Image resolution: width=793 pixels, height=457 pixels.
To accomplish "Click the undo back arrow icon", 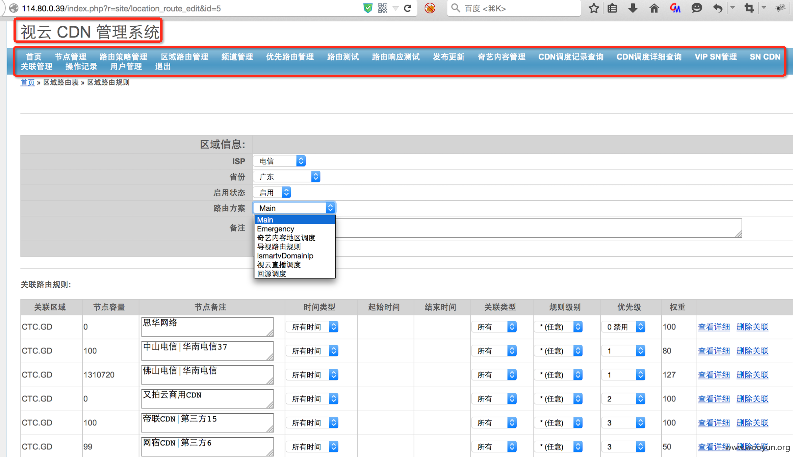I will [x=718, y=8].
